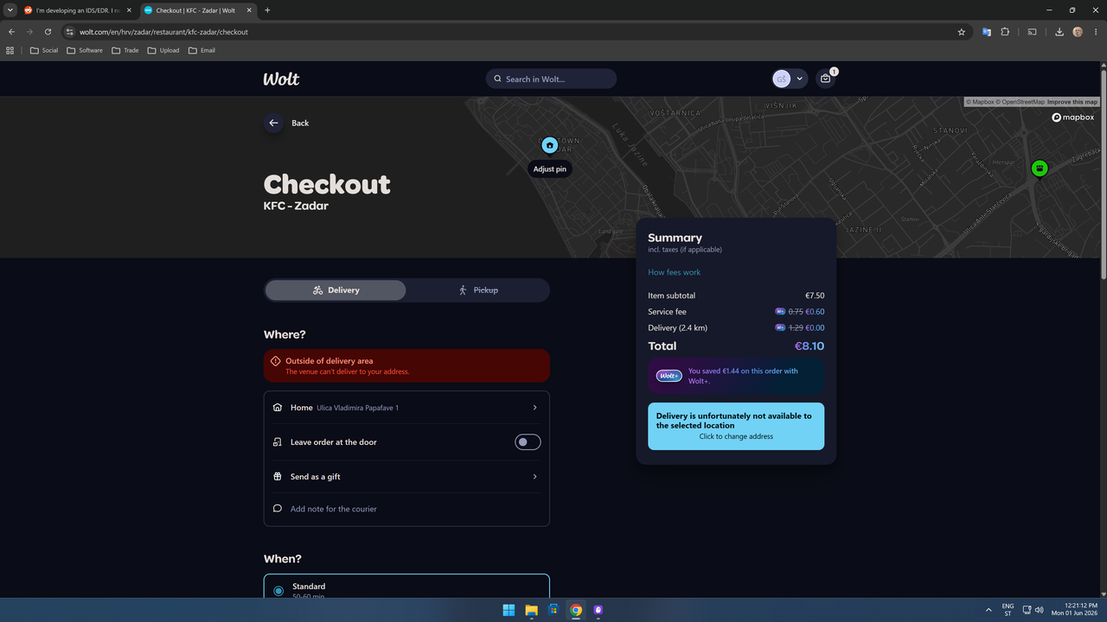Click the browser forward arrow
Viewport: 1107px width, 622px height.
[x=29, y=32]
